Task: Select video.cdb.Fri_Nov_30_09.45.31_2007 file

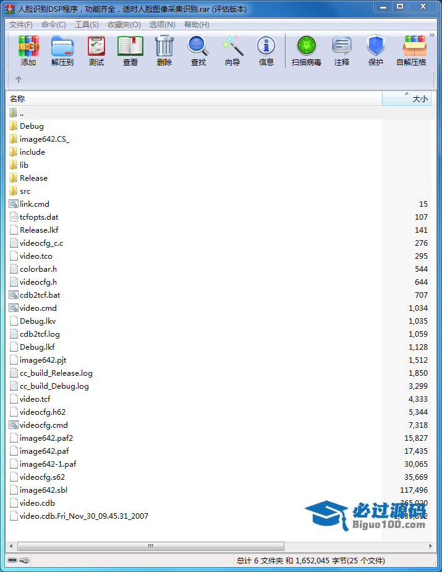Action: (x=221, y=516)
